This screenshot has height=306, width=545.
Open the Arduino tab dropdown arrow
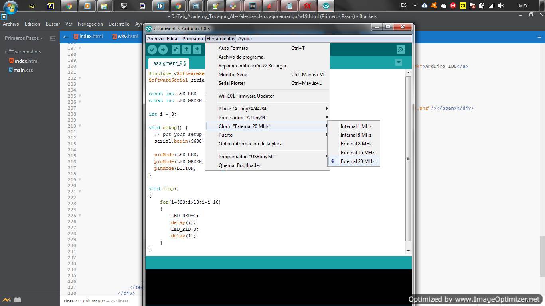[x=399, y=63]
